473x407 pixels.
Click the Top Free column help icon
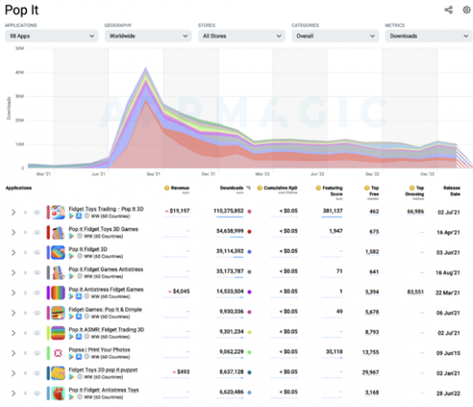point(367,188)
